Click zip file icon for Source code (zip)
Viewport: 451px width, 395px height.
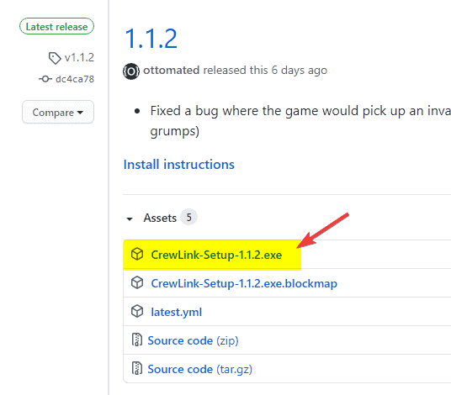(x=137, y=340)
